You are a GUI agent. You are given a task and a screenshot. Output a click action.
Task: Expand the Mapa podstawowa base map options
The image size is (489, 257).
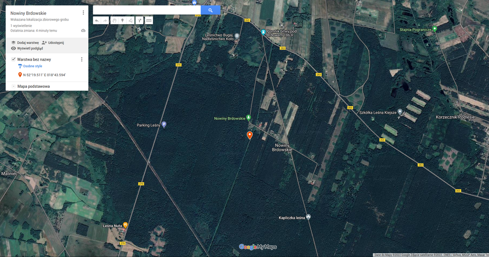[x=13, y=86]
